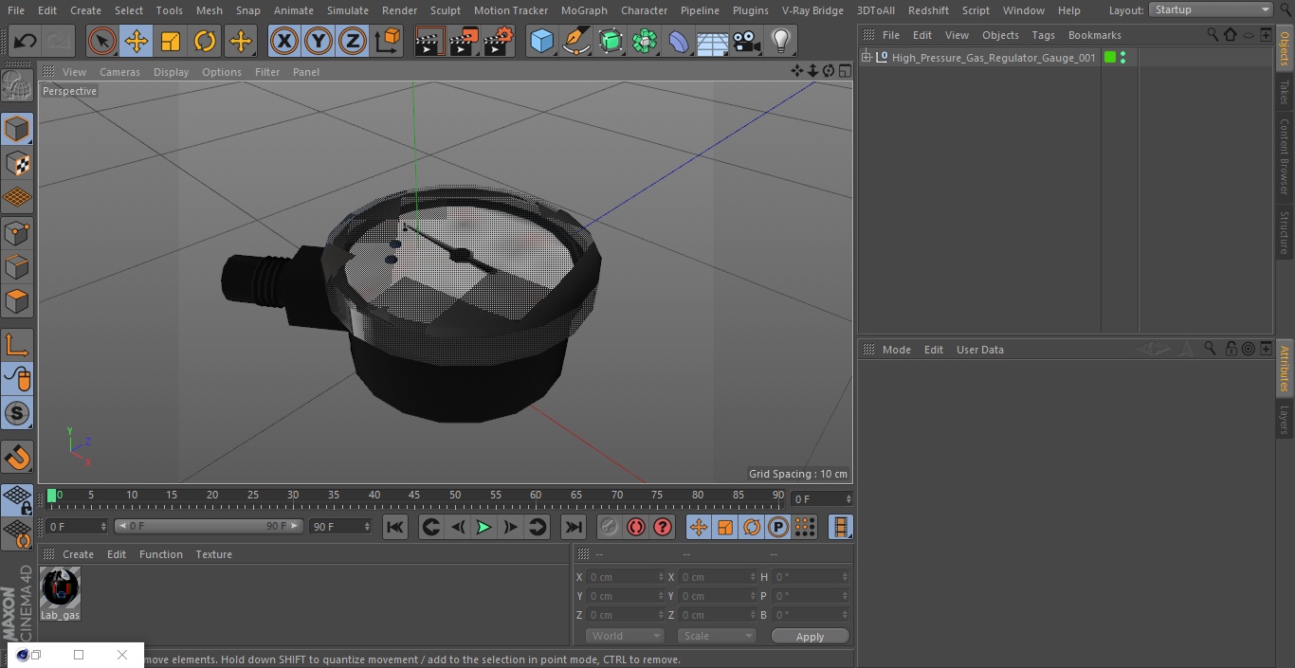The height and width of the screenshot is (668, 1295).
Task: Add a Floor environment object
Action: 713,41
